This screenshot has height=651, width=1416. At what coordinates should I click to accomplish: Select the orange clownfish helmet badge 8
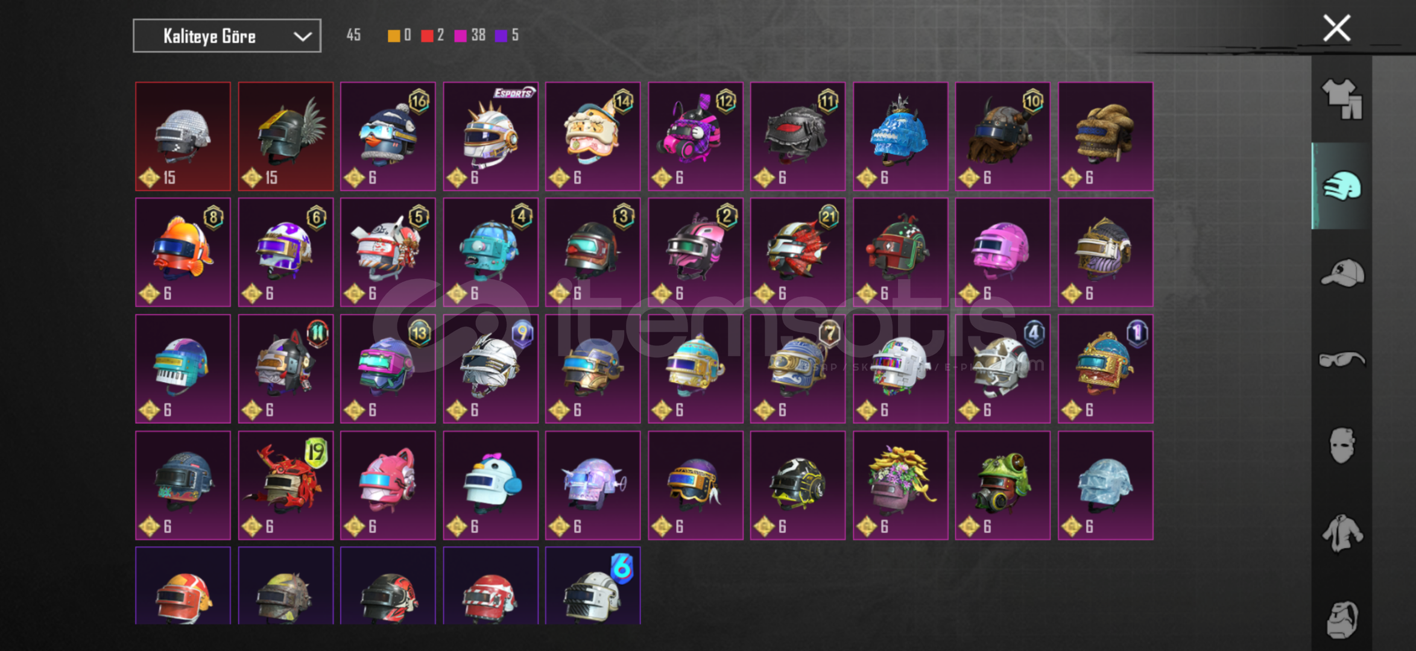[x=183, y=253]
